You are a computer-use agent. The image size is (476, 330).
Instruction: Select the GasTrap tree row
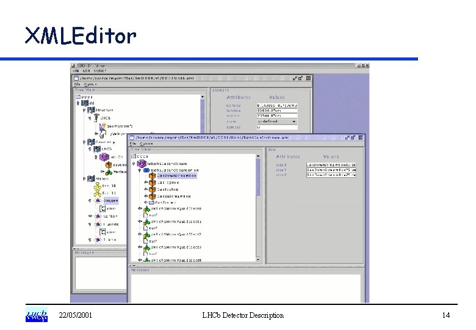click(x=162, y=202)
